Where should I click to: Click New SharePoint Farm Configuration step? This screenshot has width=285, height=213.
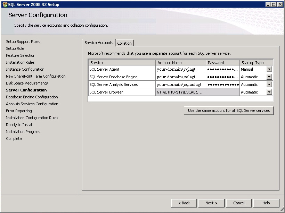[36, 76]
